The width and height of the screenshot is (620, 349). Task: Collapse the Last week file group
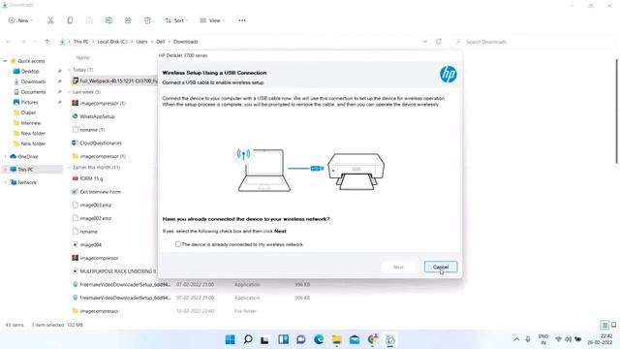tap(69, 92)
